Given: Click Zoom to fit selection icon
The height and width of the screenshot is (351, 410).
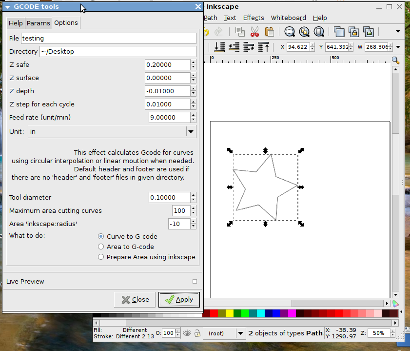Looking at the screenshot, I should pyautogui.click(x=290, y=32).
